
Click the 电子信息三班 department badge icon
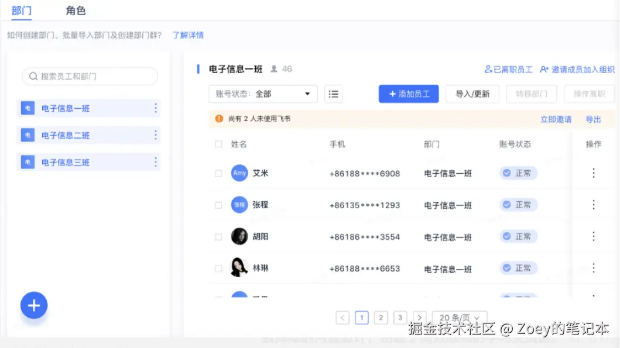point(28,162)
